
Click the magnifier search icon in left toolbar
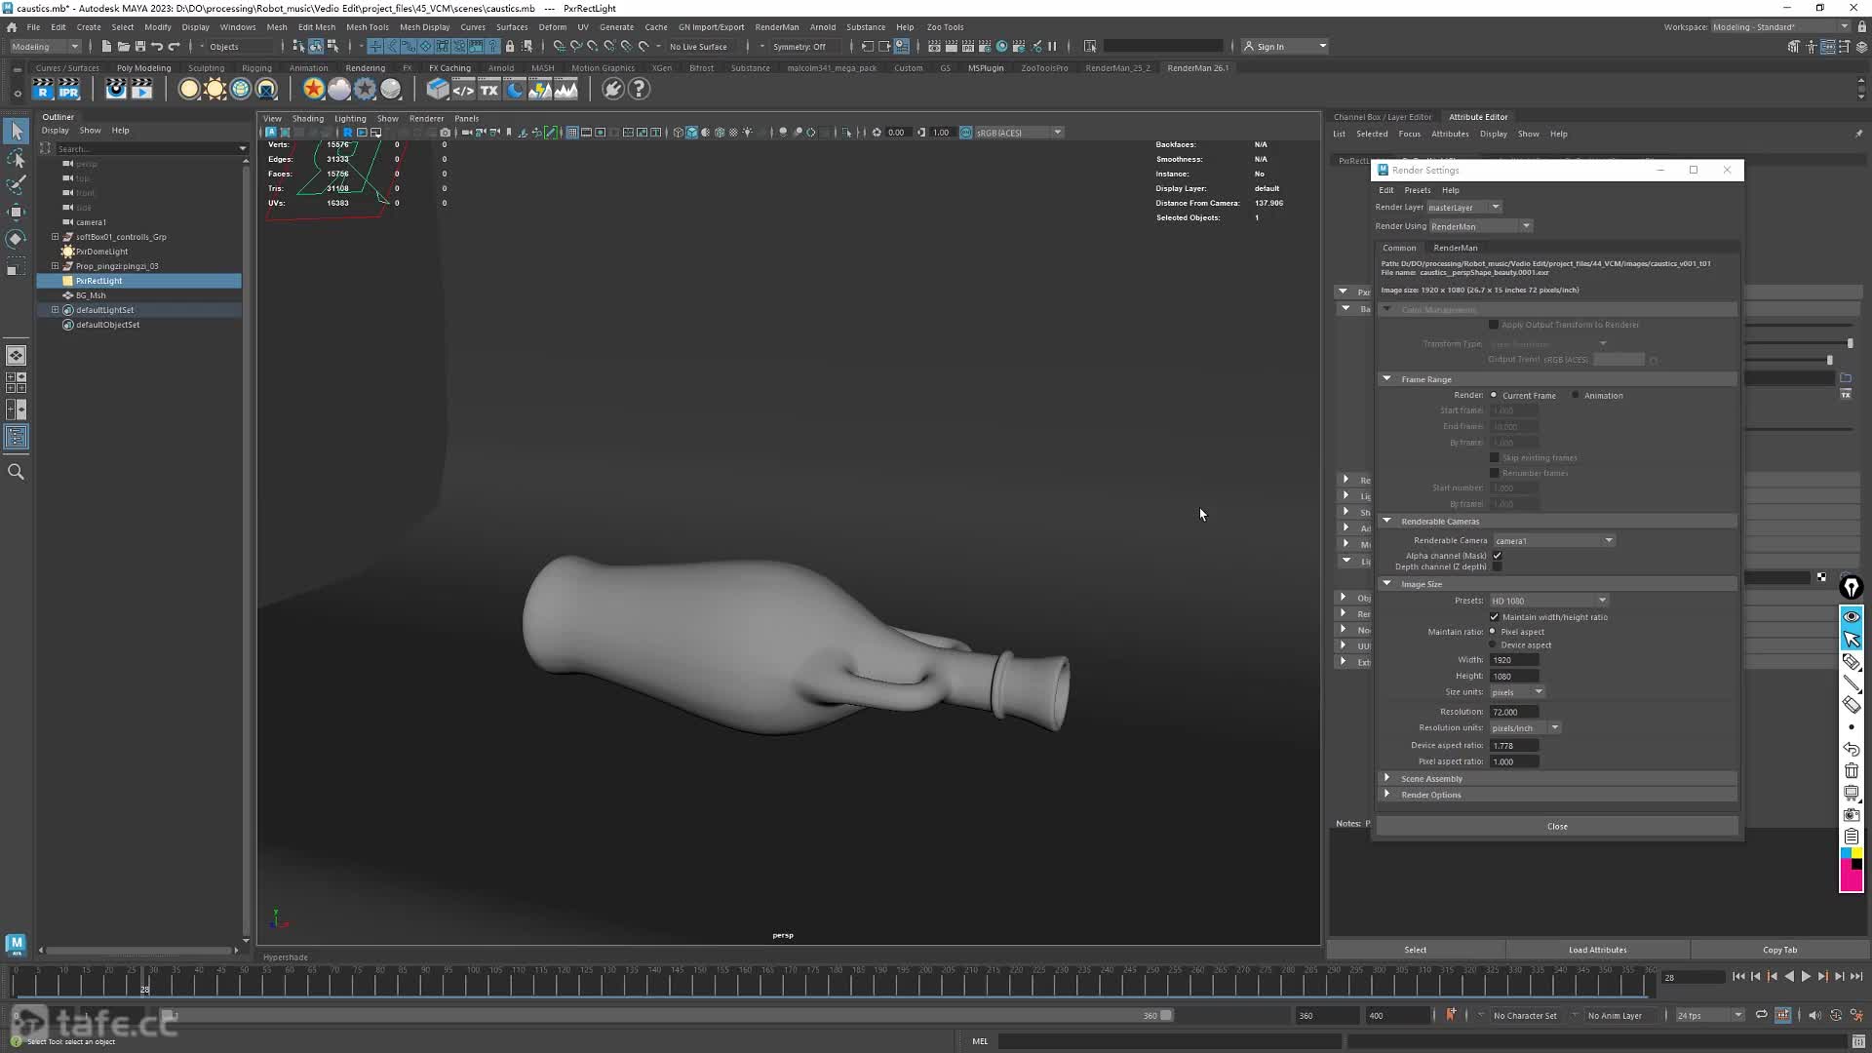[x=16, y=472]
